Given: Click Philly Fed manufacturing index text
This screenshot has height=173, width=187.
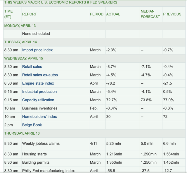Looking at the screenshot, I should click(48, 171).
